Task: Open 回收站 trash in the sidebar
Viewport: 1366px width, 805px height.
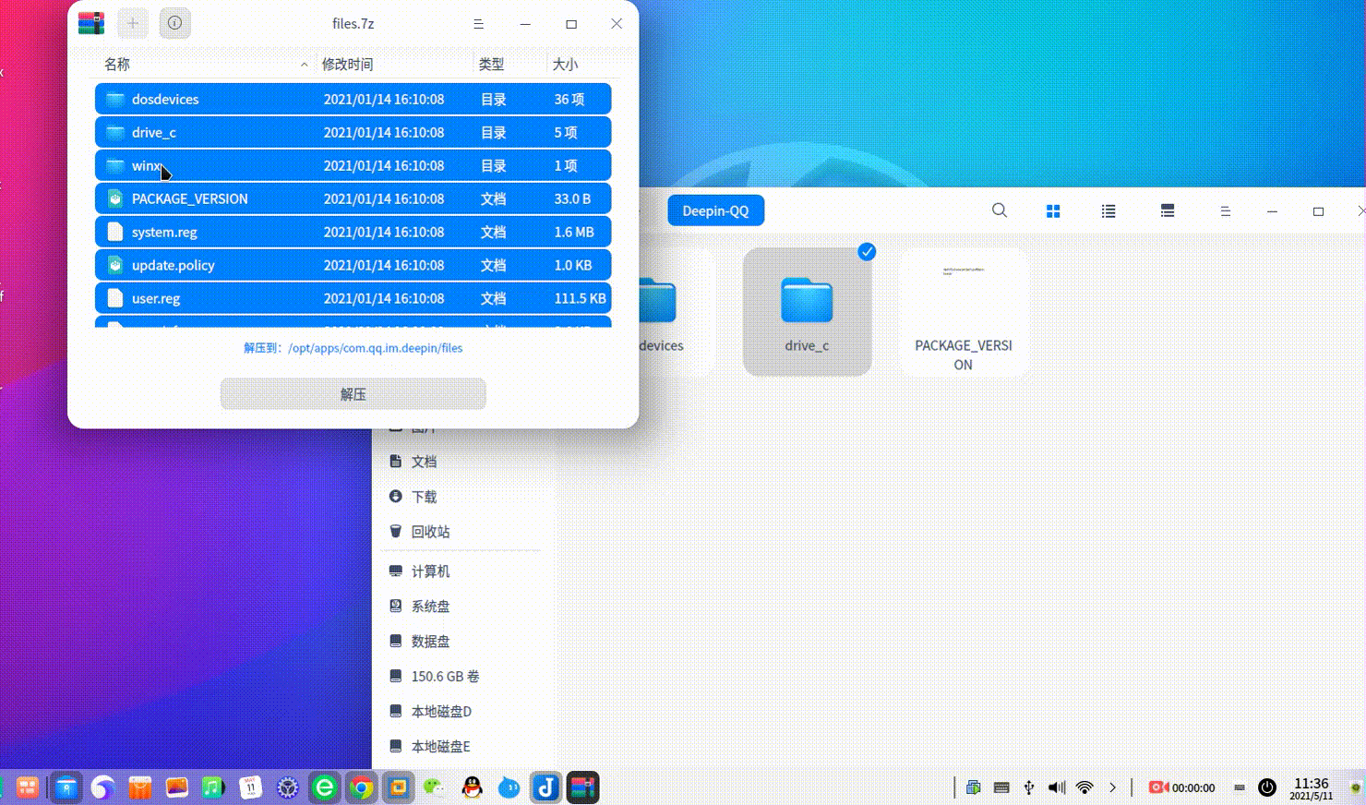Action: tap(430, 532)
